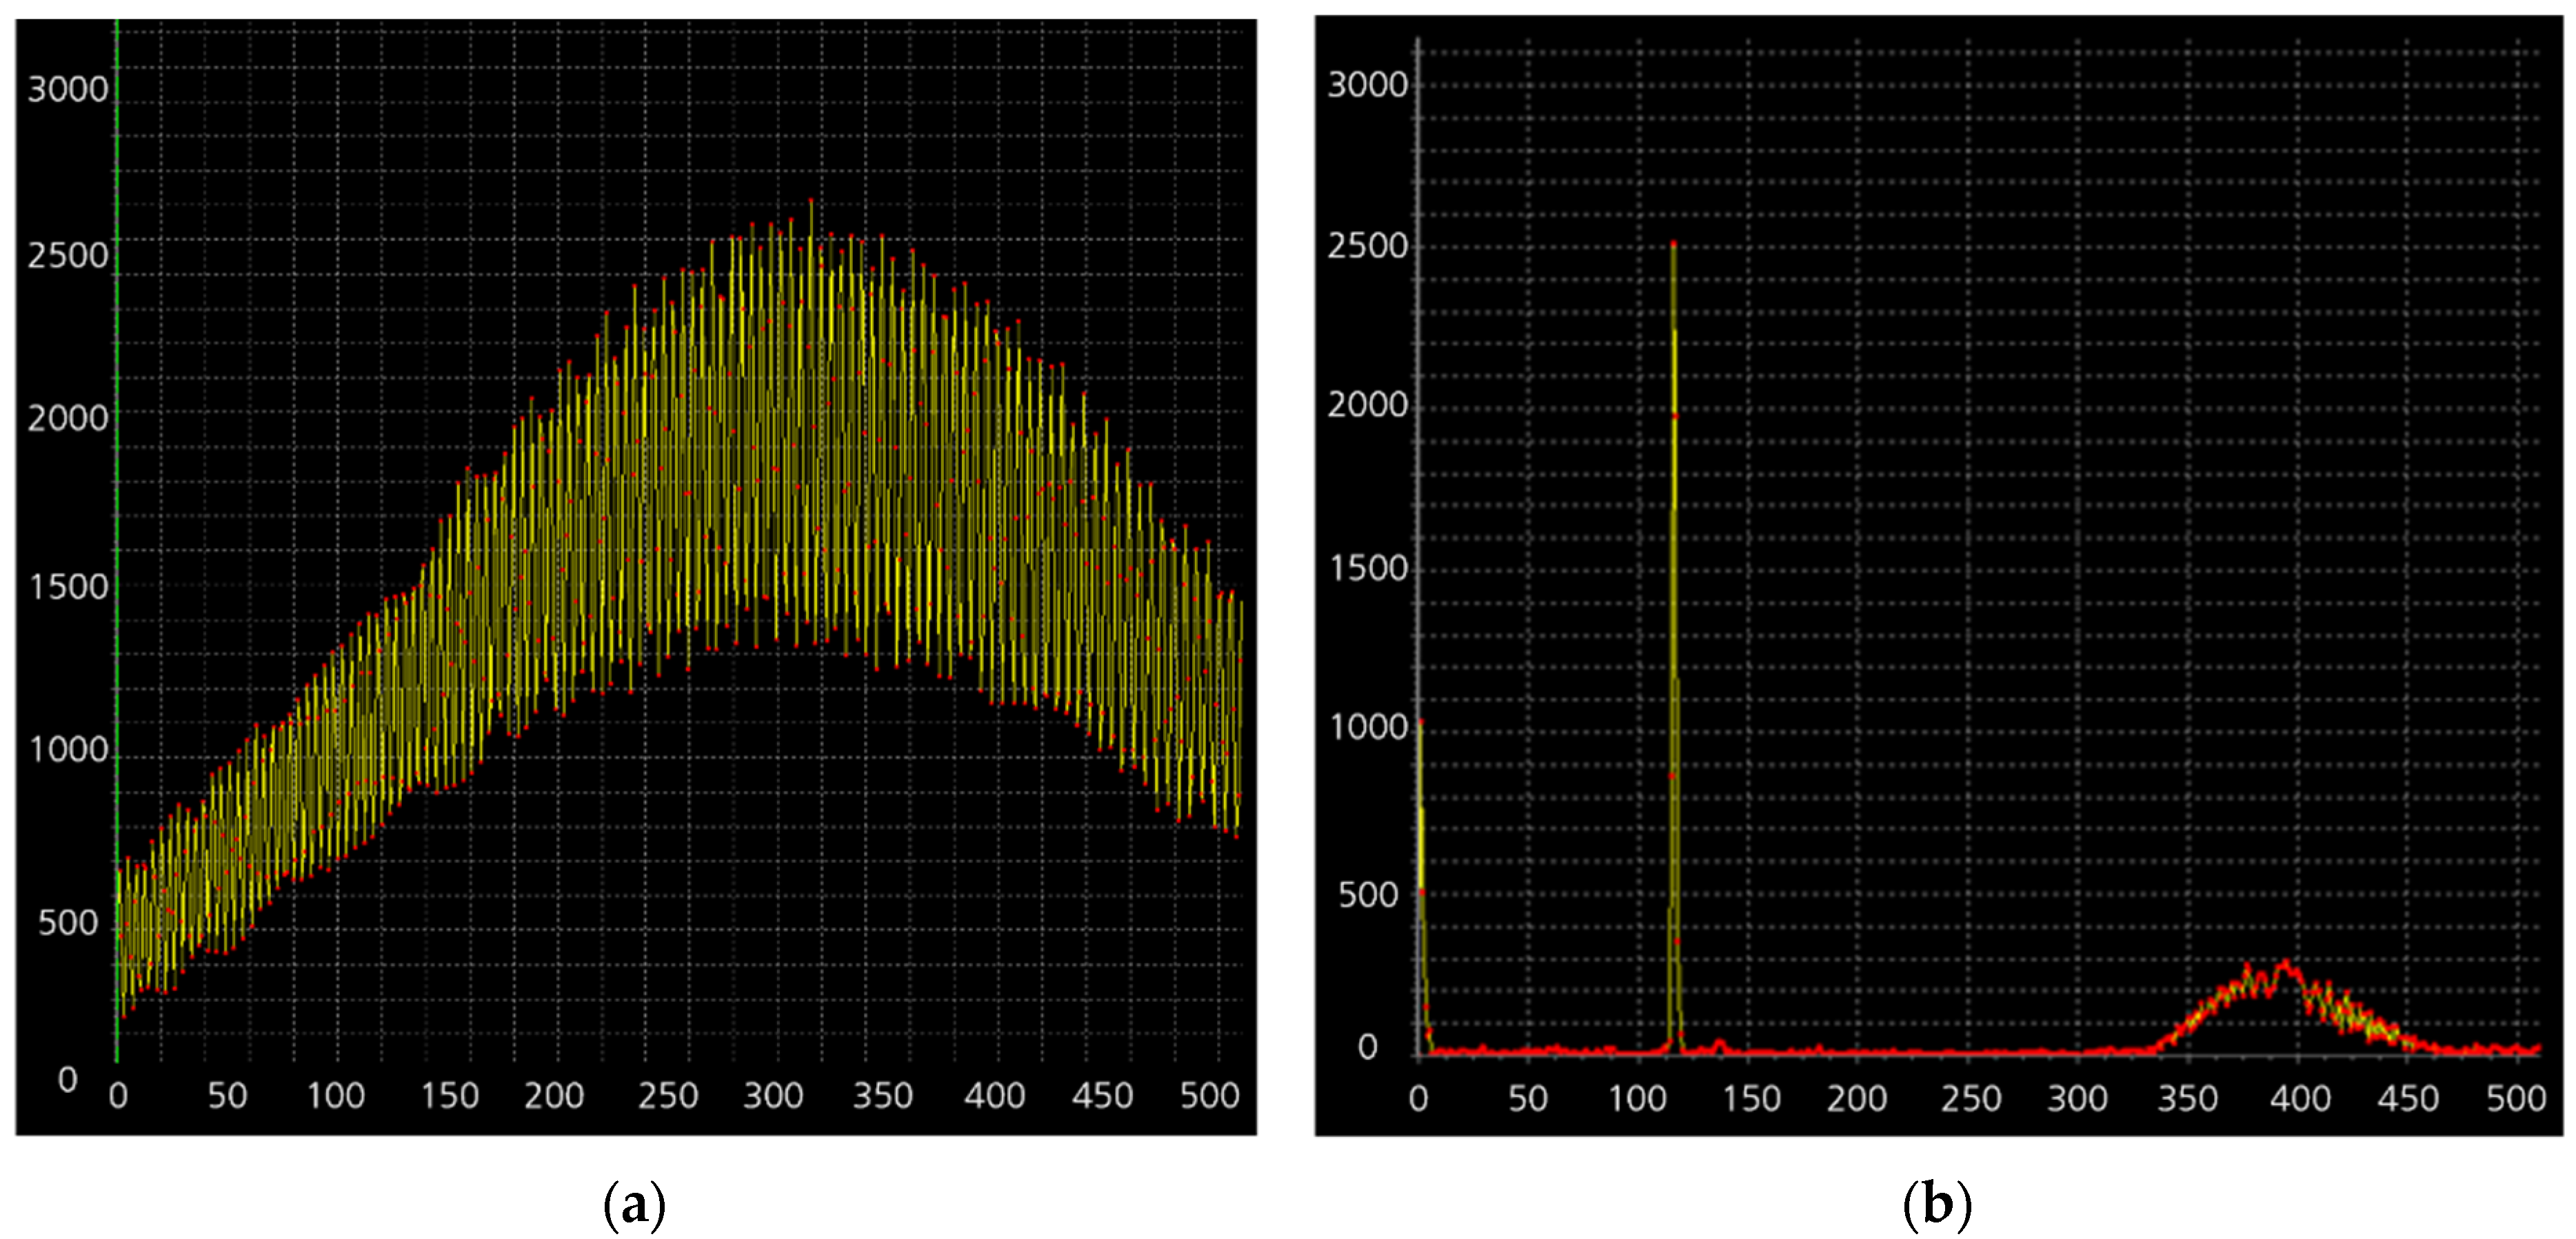Click the '400' x-axis tick in plot (b)
The width and height of the screenshot is (2576, 1239).
[2300, 1098]
